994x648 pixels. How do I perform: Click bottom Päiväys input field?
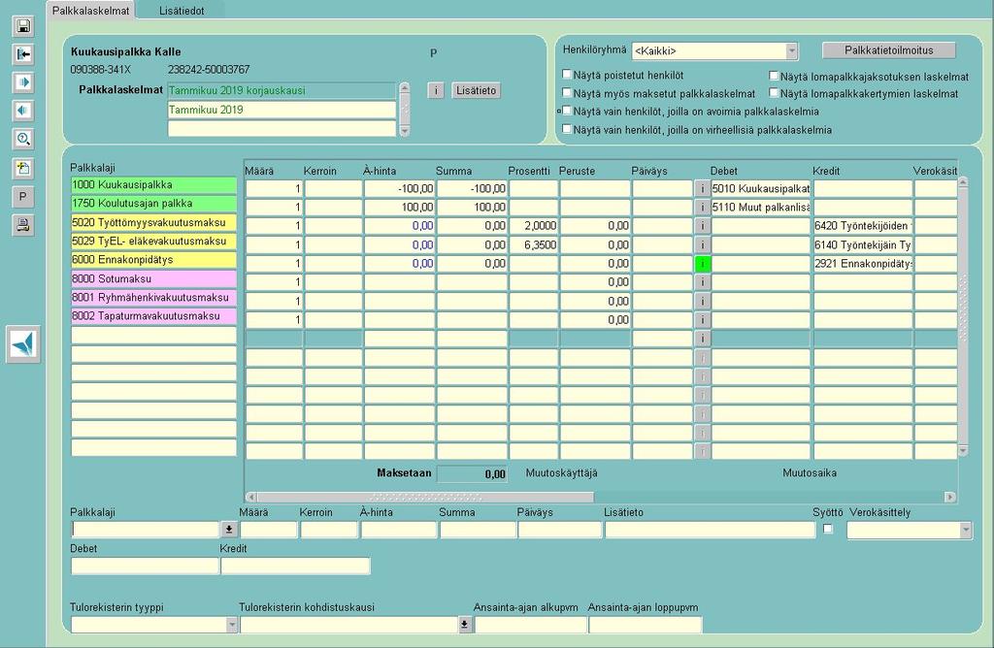[560, 530]
